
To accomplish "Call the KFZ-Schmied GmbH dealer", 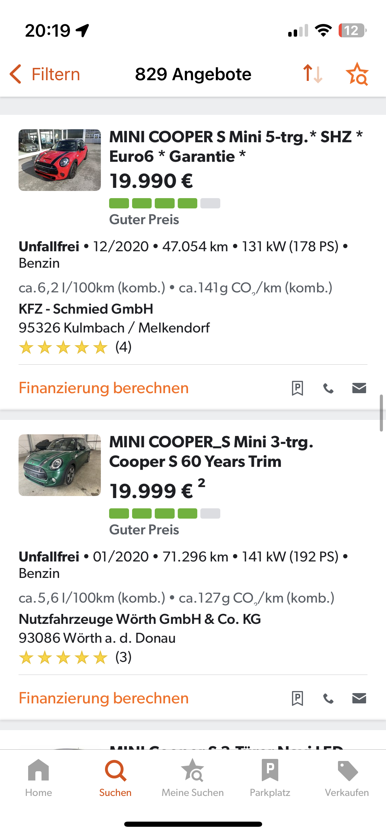I will click(328, 388).
